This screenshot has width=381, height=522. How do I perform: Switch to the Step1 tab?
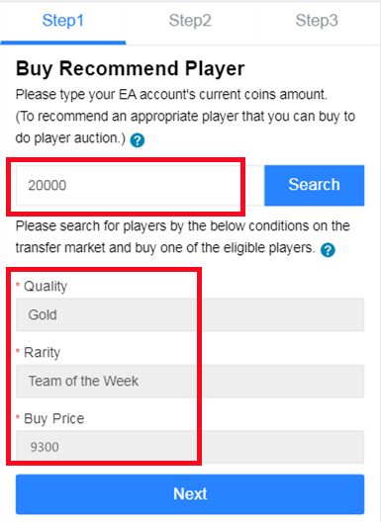click(63, 21)
